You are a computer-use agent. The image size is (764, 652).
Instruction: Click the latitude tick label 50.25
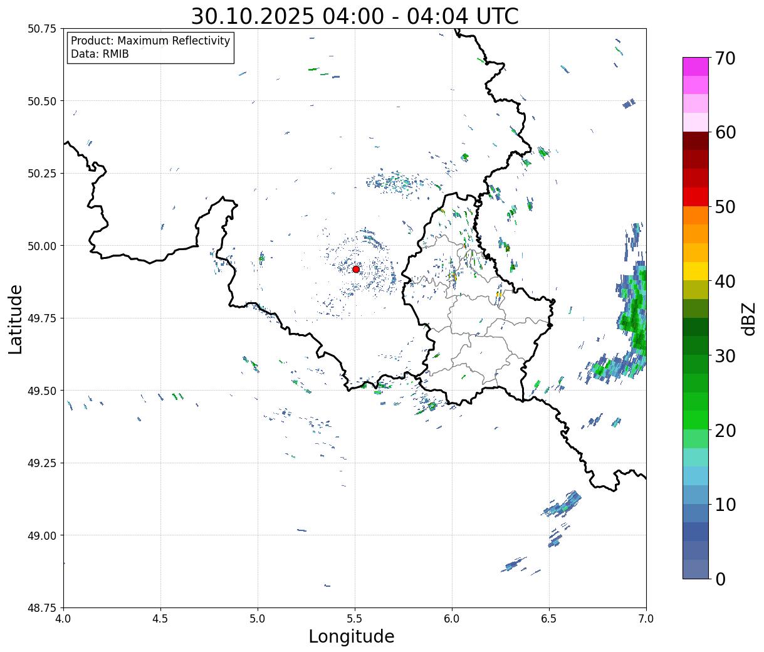[x=42, y=174]
